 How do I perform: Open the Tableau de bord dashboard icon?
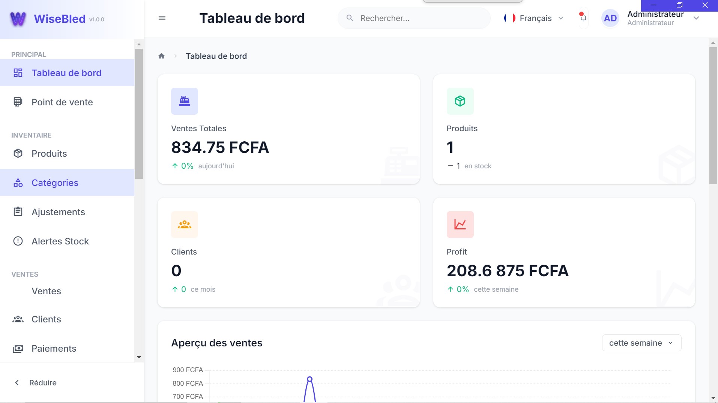[18, 73]
